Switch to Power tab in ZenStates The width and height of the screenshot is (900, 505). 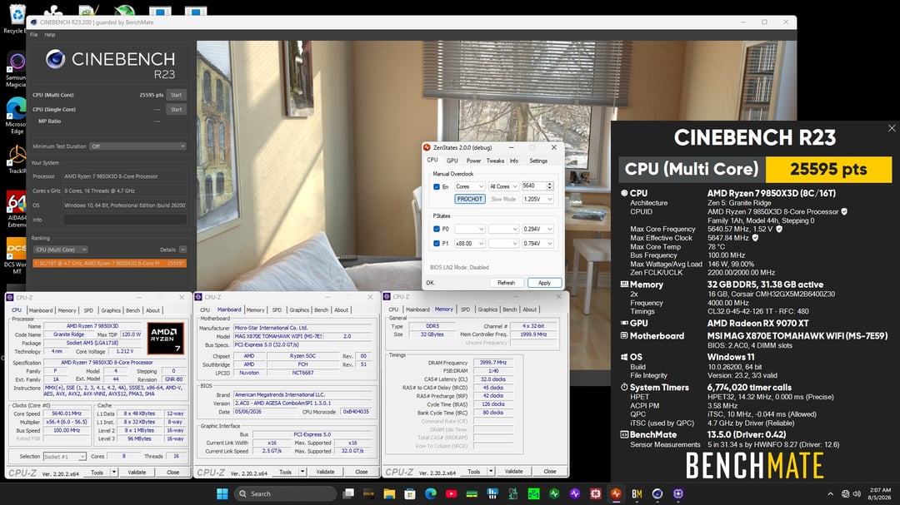(473, 161)
